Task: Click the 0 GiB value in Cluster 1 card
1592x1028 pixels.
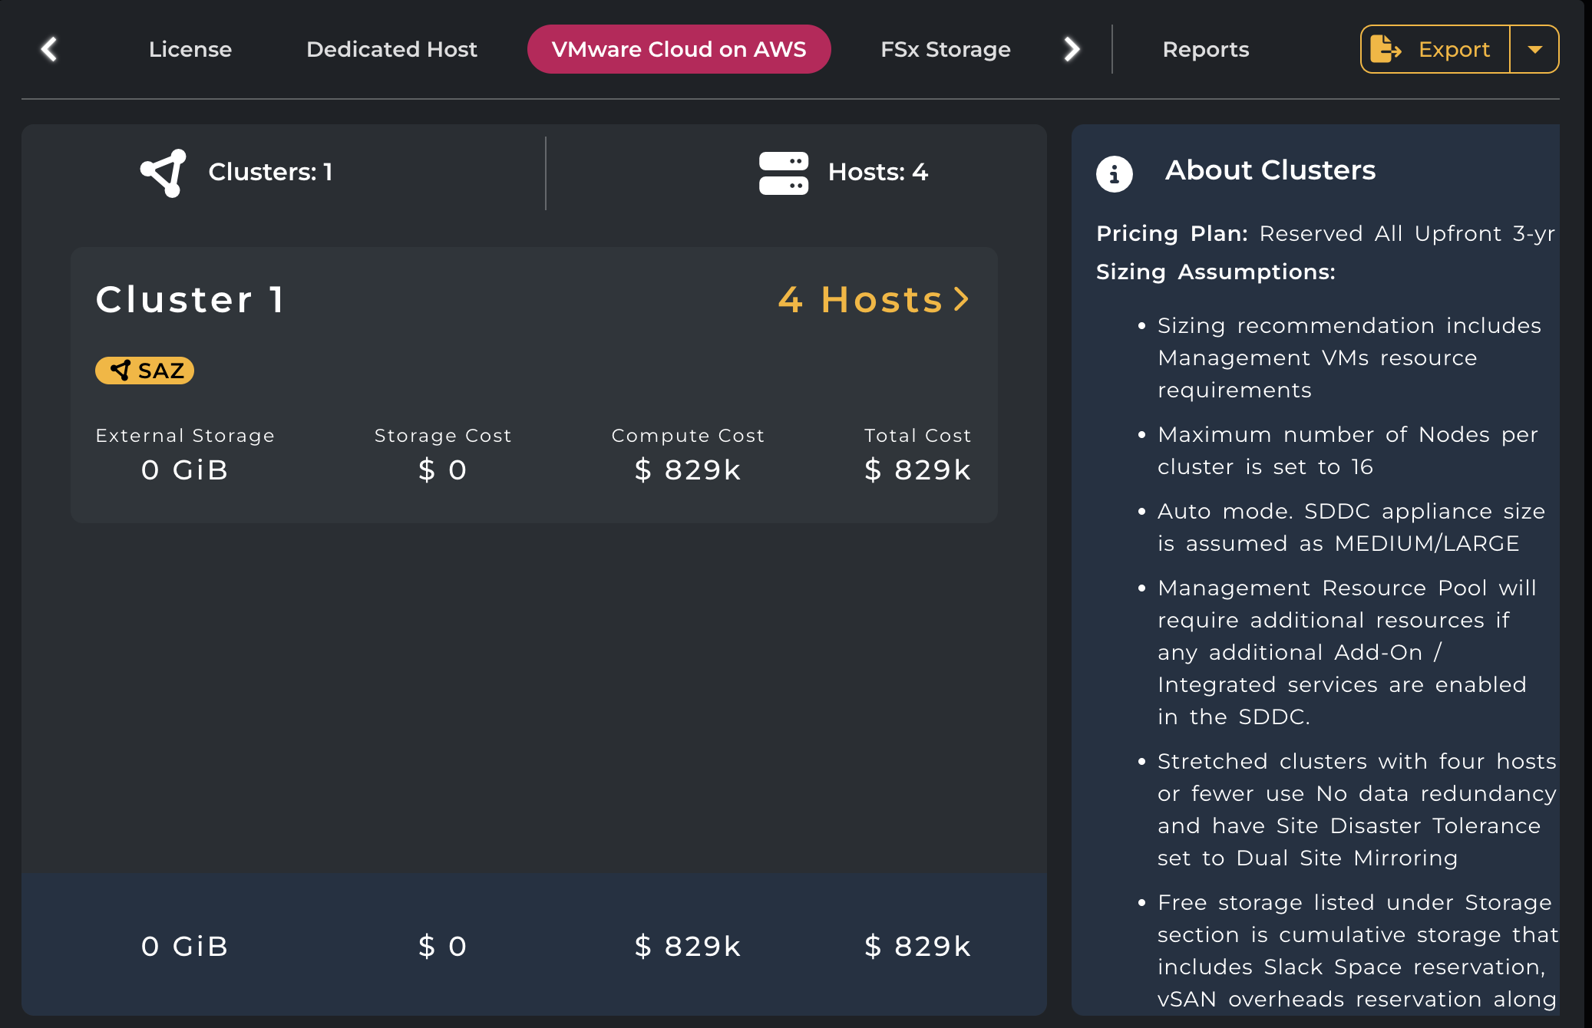Action: pyautogui.click(x=185, y=470)
